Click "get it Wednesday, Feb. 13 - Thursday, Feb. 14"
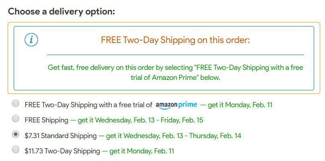The image size is (325, 161). (174, 136)
